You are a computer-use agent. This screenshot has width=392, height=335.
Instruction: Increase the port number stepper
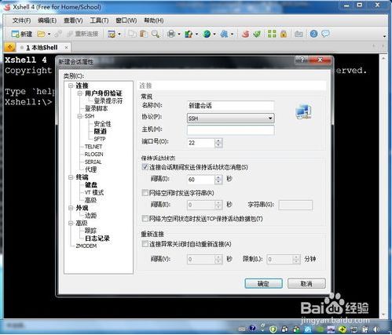[218, 140]
